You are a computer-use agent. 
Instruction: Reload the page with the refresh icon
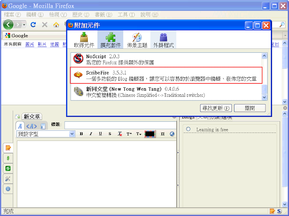33,25
